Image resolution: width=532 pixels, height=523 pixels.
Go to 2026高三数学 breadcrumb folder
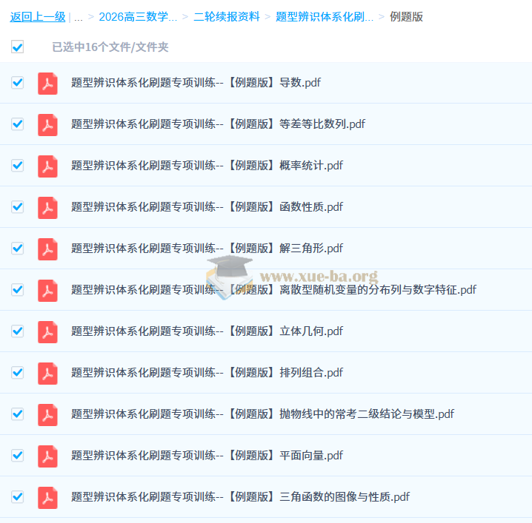click(x=138, y=17)
